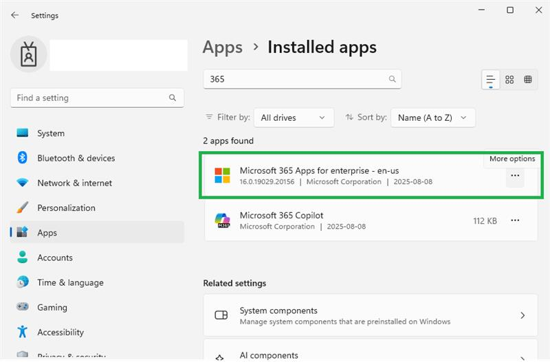This screenshot has width=550, height=362.
Task: Click the user profile avatar icon
Action: click(x=28, y=54)
